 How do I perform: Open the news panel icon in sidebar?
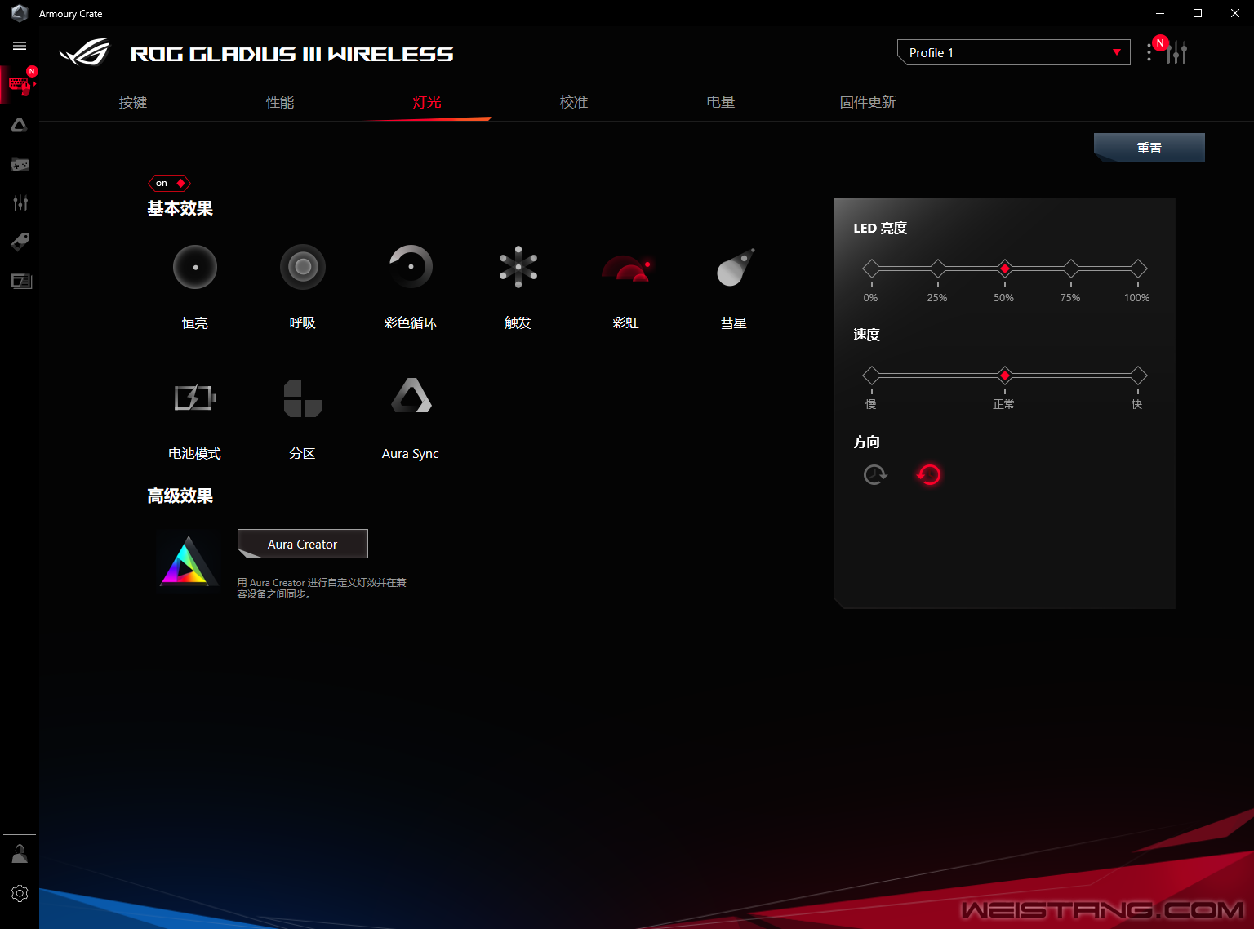[x=21, y=281]
